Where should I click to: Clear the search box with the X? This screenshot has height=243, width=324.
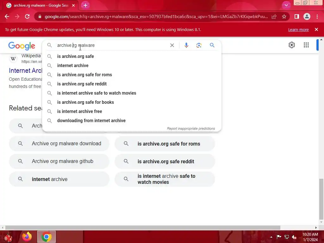[x=172, y=45]
